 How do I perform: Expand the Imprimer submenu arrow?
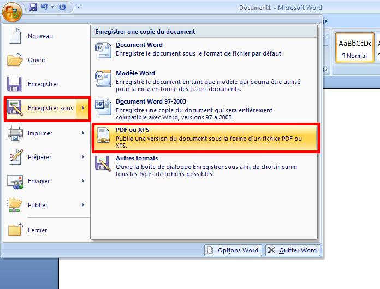83,133
